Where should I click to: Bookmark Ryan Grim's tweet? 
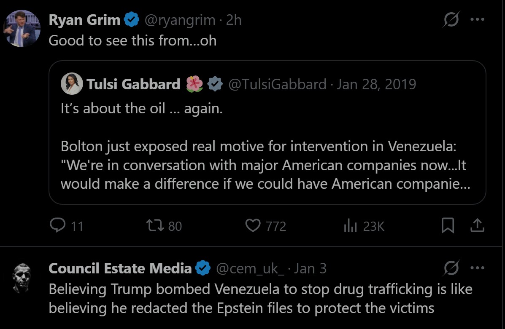pyautogui.click(x=448, y=226)
